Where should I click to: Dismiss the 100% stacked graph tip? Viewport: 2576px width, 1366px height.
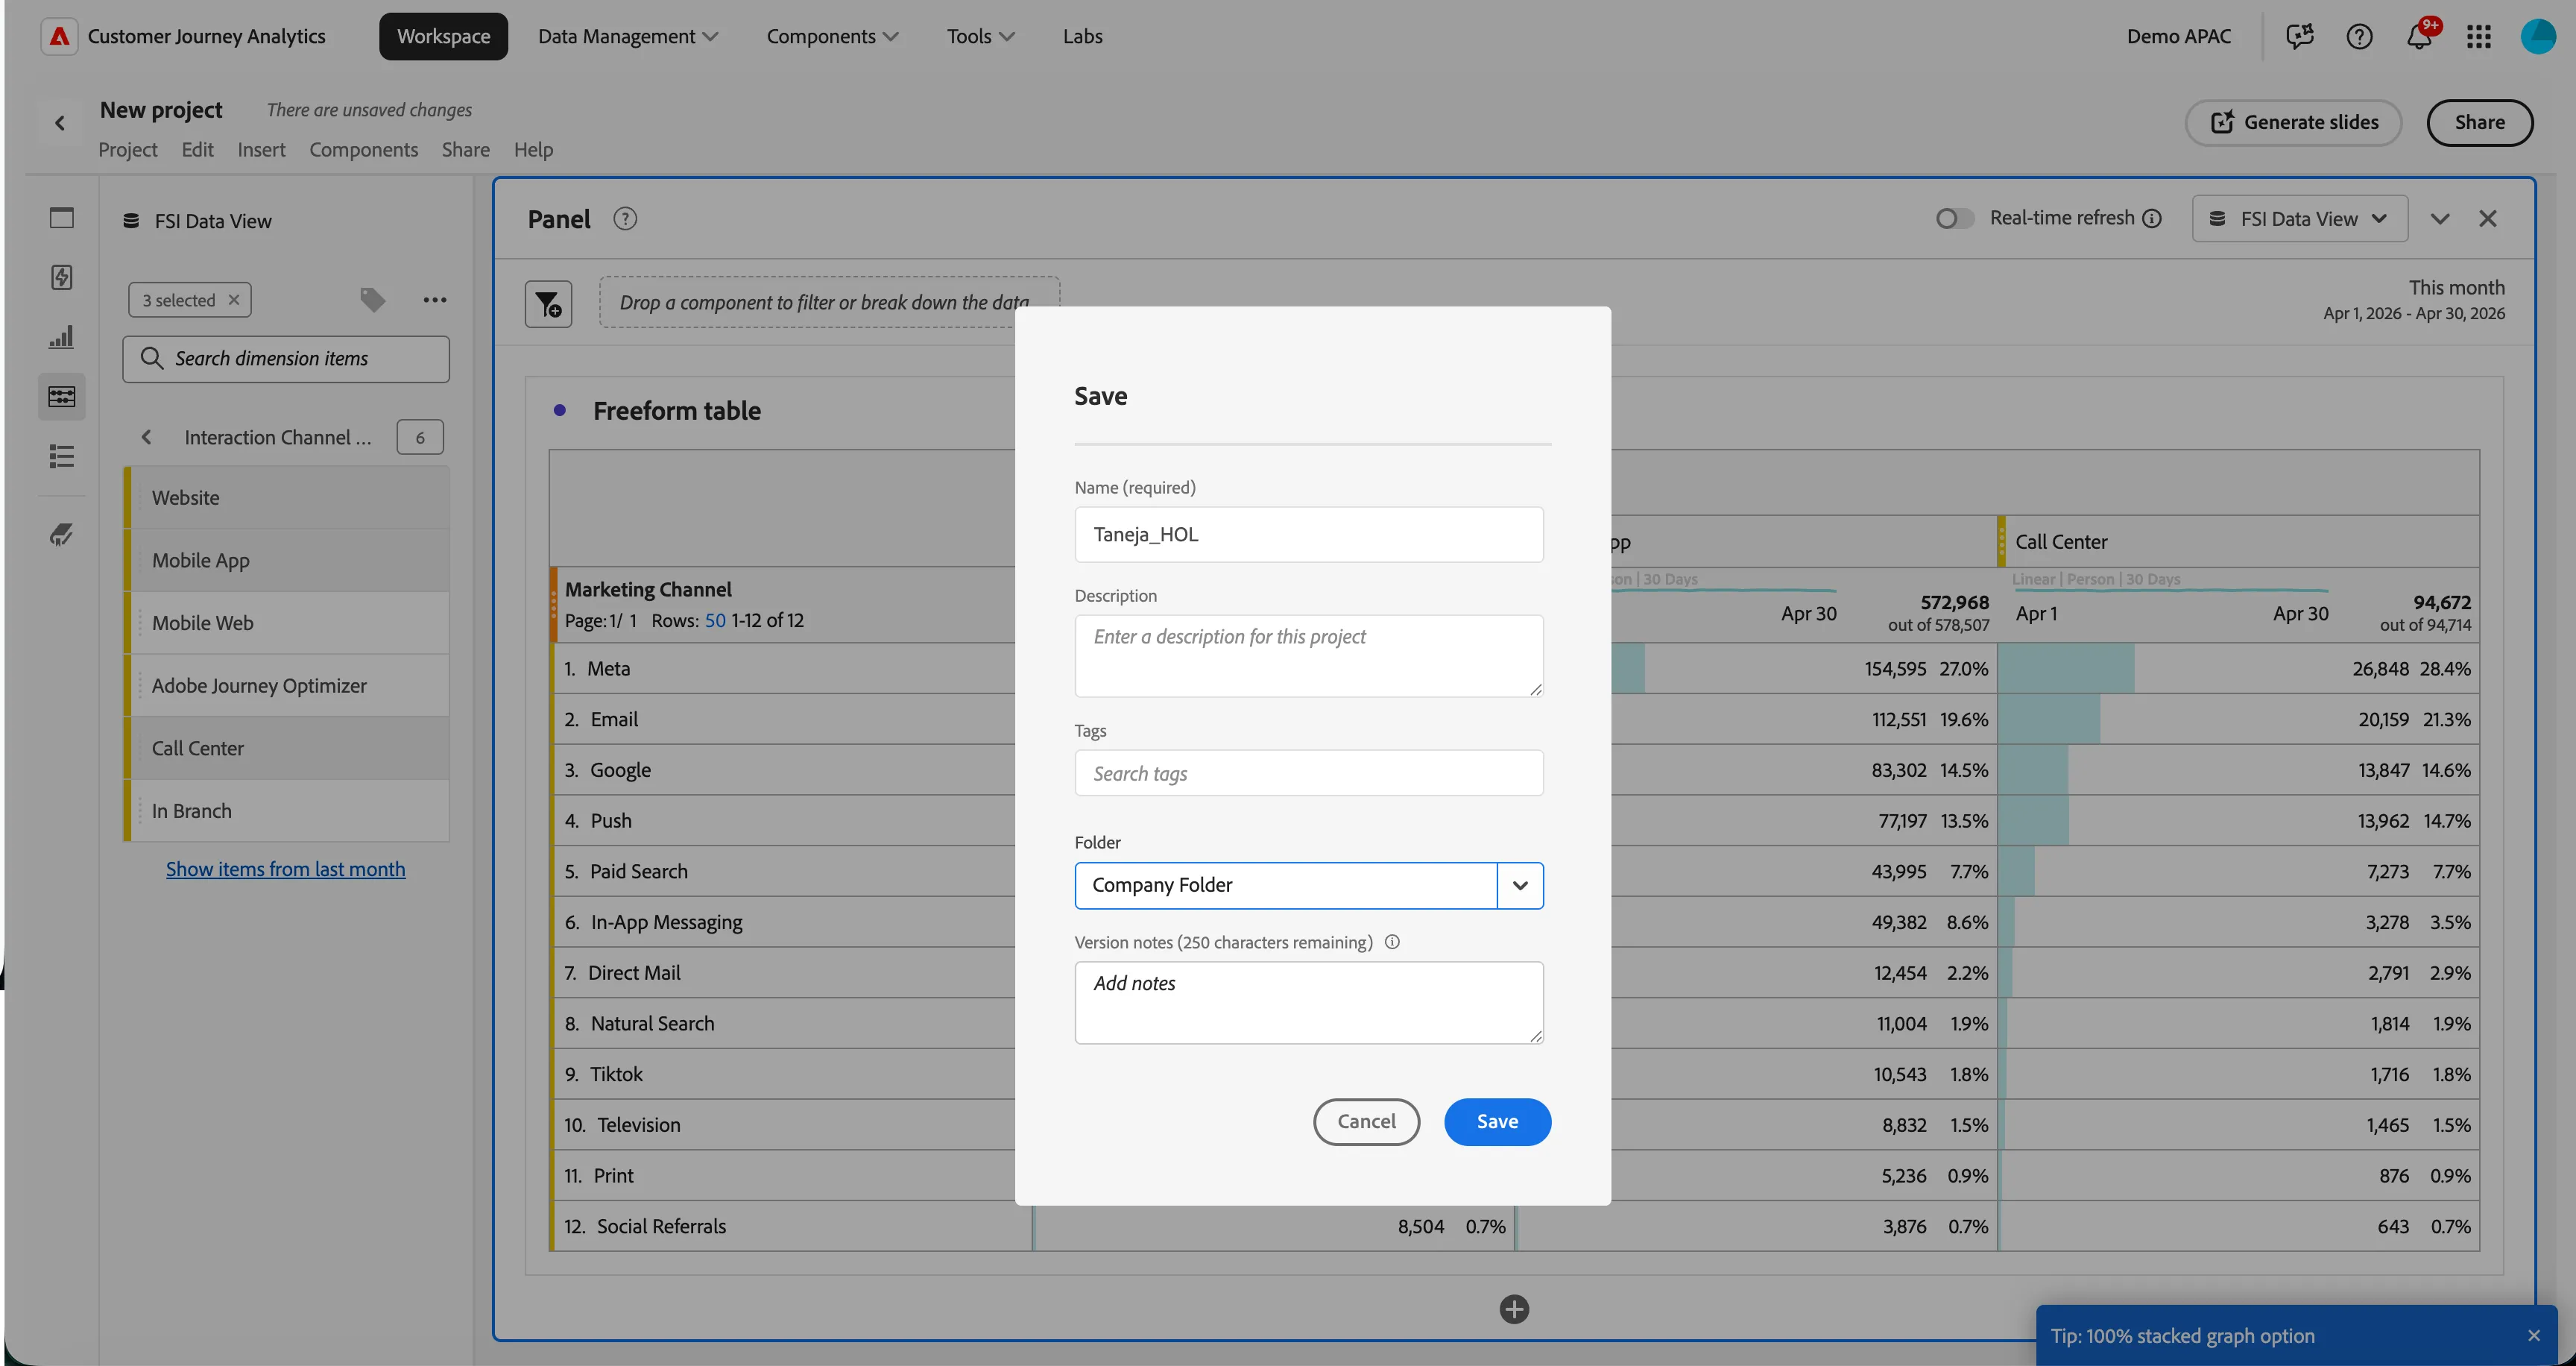pos(2533,1336)
